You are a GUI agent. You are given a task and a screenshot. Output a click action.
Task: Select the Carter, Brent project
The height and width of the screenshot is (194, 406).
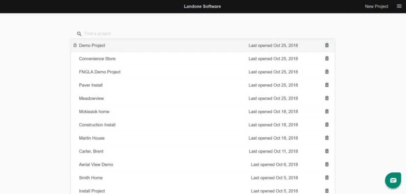(91, 151)
